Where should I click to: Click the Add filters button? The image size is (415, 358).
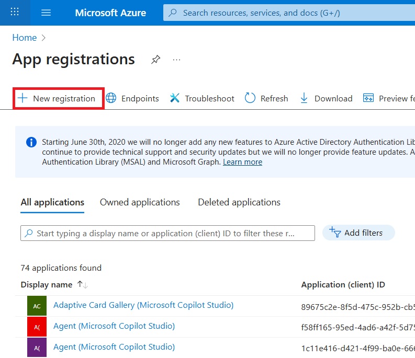click(358, 233)
